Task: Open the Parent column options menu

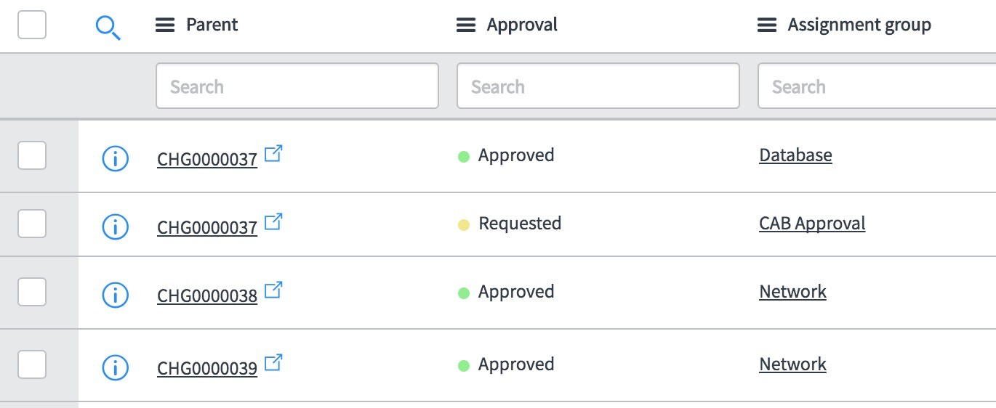Action: coord(165,25)
